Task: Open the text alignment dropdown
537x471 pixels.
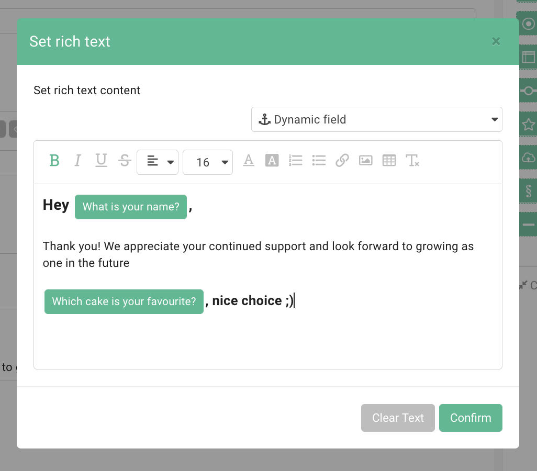Action: (157, 162)
